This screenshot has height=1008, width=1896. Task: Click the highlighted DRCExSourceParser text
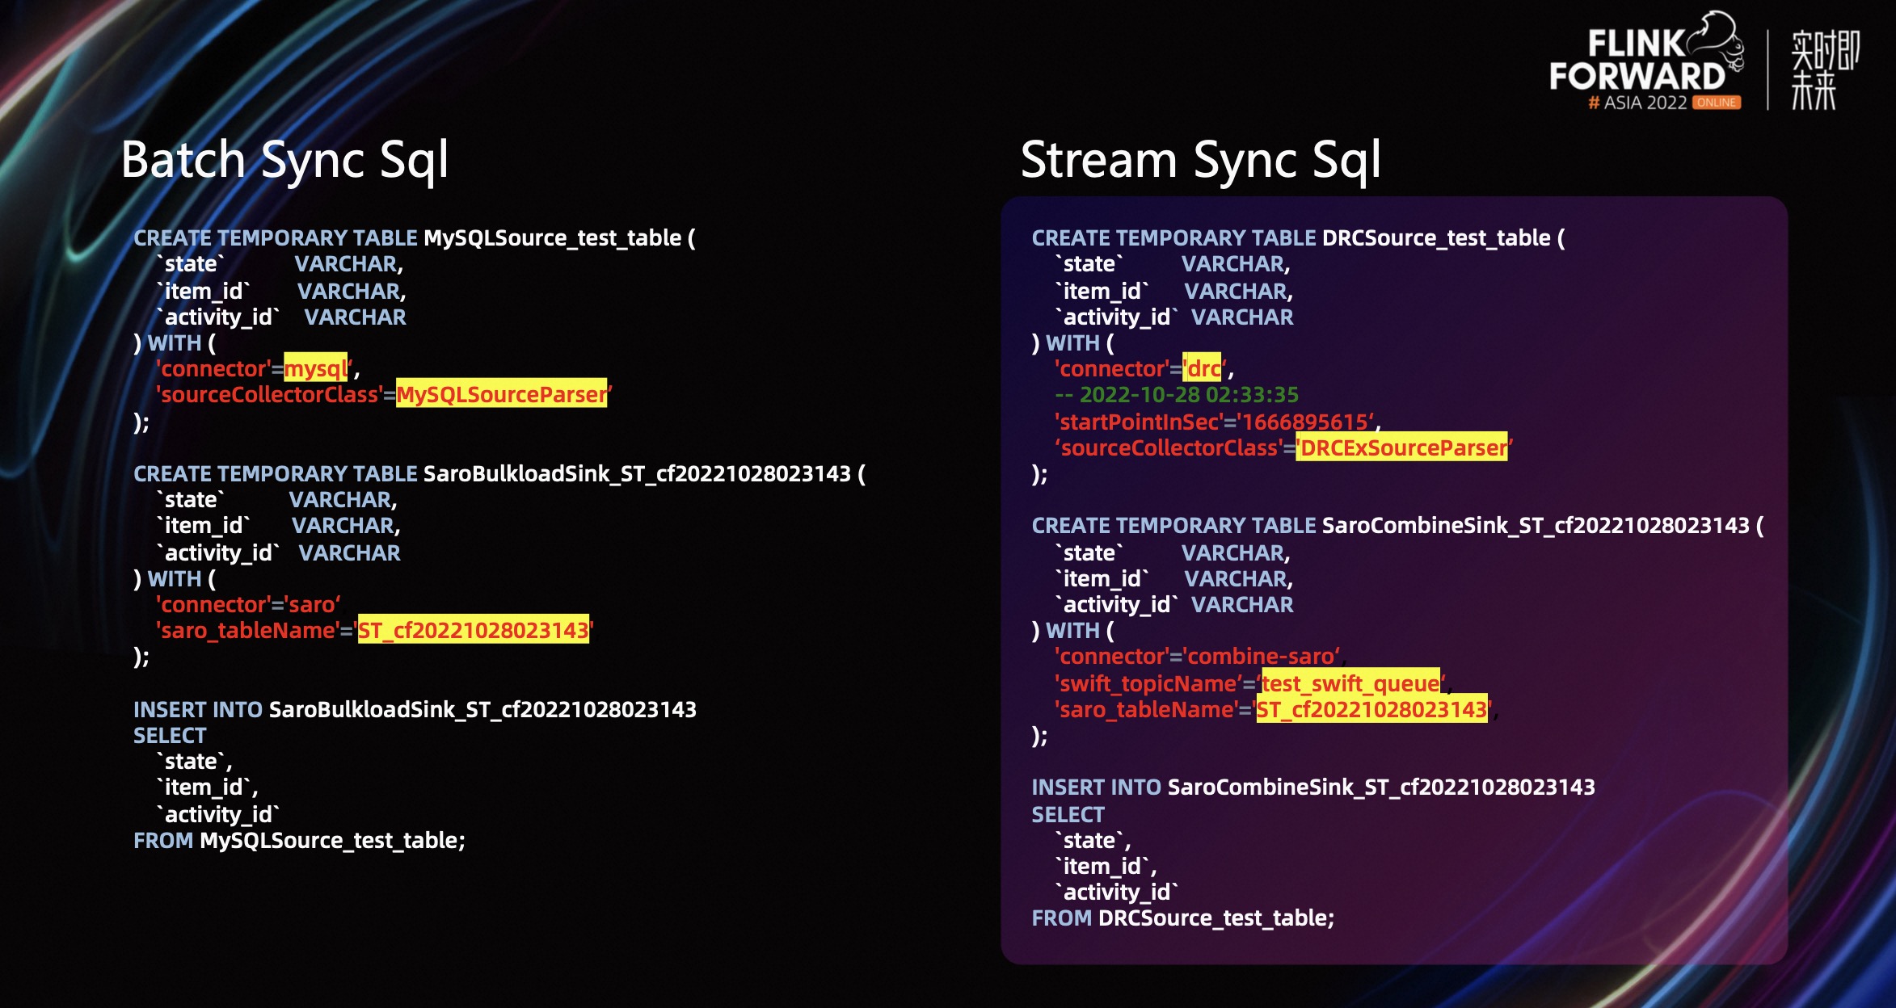click(x=1403, y=447)
